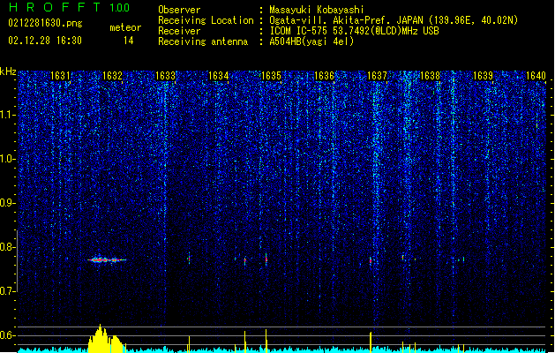Click the 'Receiving Location' label
This screenshot has width=555, height=353.
pos(206,20)
